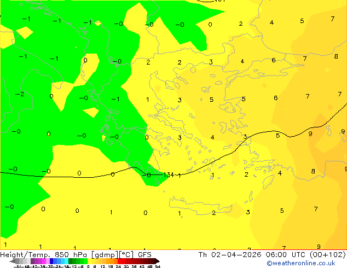Click the '(00+102)' forecast run text
The height and width of the screenshot is (268, 347).
coord(327,255)
